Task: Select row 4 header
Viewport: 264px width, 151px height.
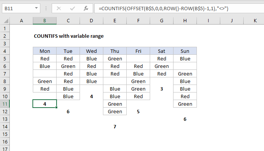Action: pyautogui.click(x=5, y=51)
